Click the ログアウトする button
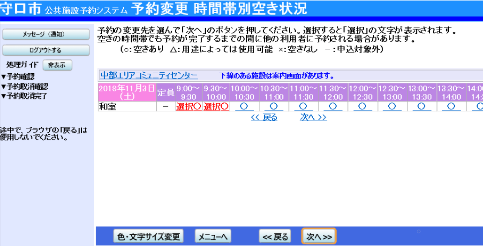Viewport: 483px width, 246px height. pos(46,50)
